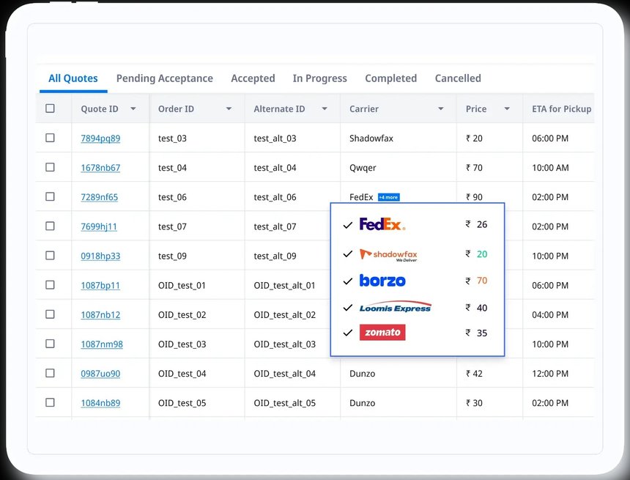630x480 pixels.
Task: Click the checkmark next to FedEx
Action: pos(347,225)
